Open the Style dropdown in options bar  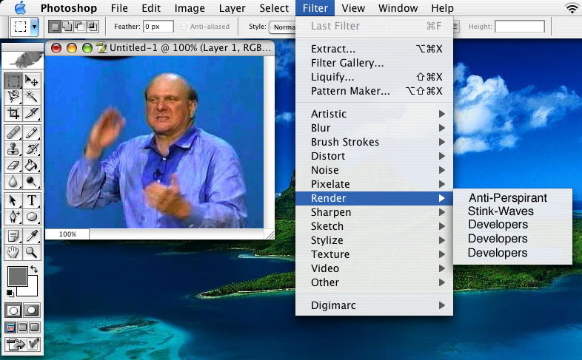tap(283, 27)
